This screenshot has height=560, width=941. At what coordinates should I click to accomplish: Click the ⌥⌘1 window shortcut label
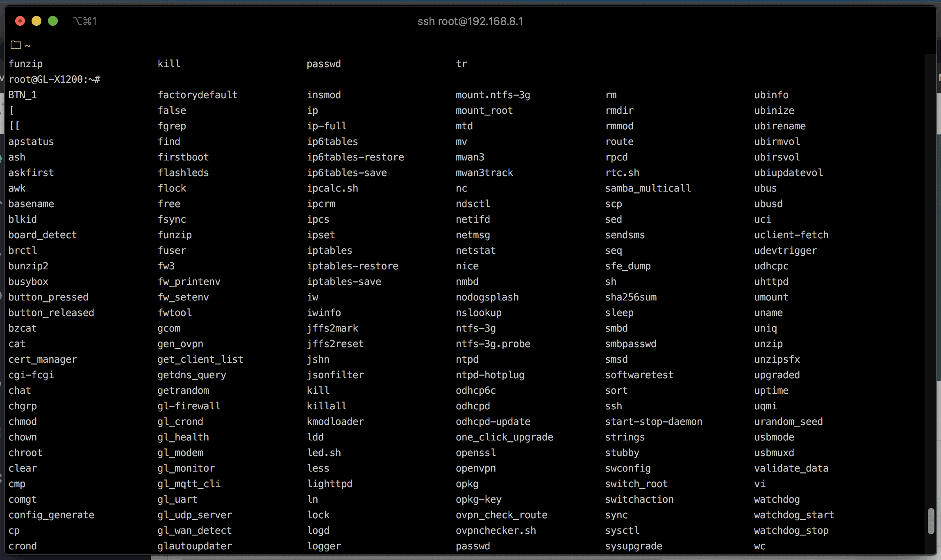pyautogui.click(x=85, y=21)
